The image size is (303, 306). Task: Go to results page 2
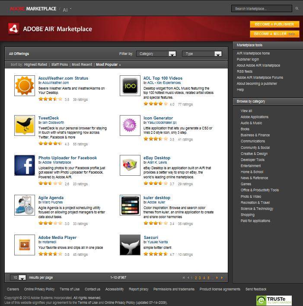click(x=196, y=278)
